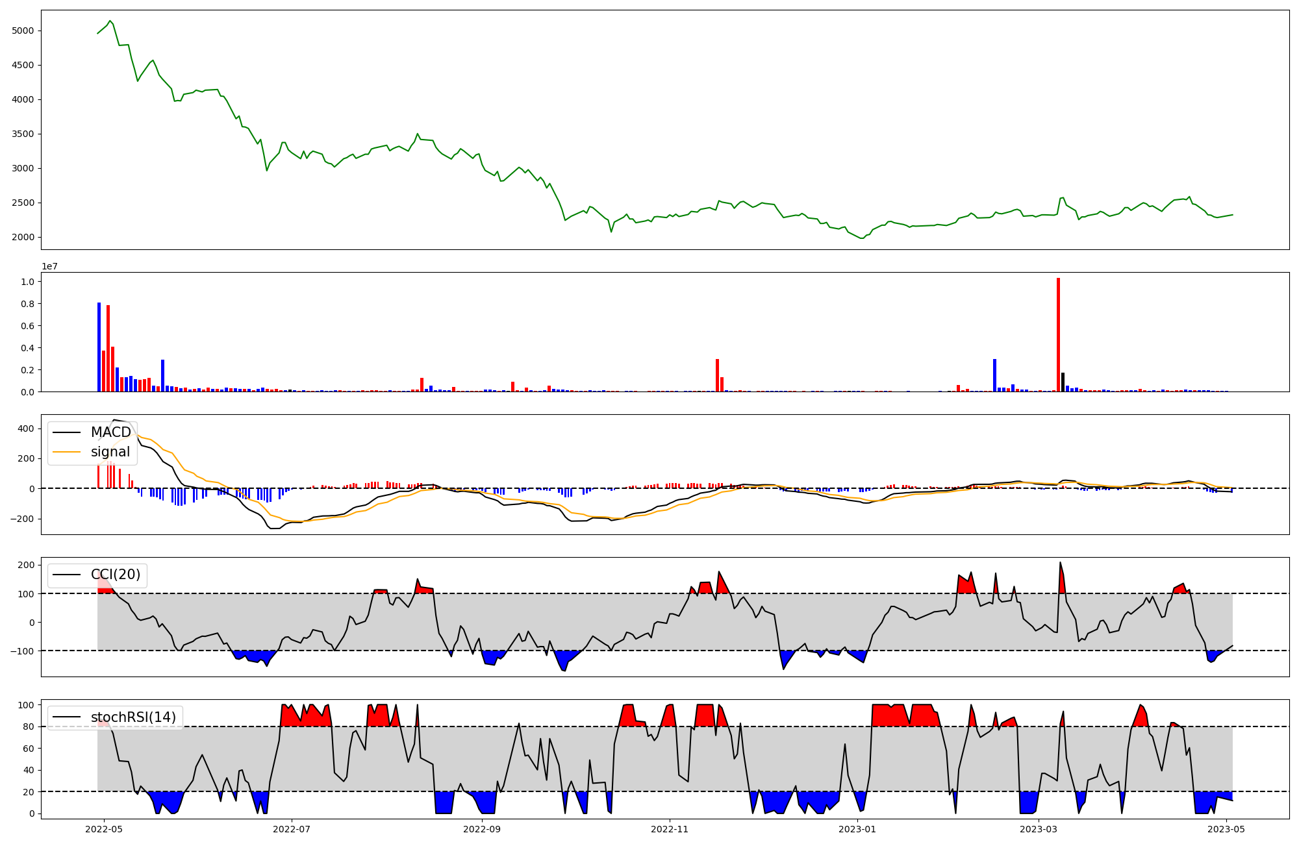Click the MACD legend label
1299x844 pixels.
coord(110,432)
